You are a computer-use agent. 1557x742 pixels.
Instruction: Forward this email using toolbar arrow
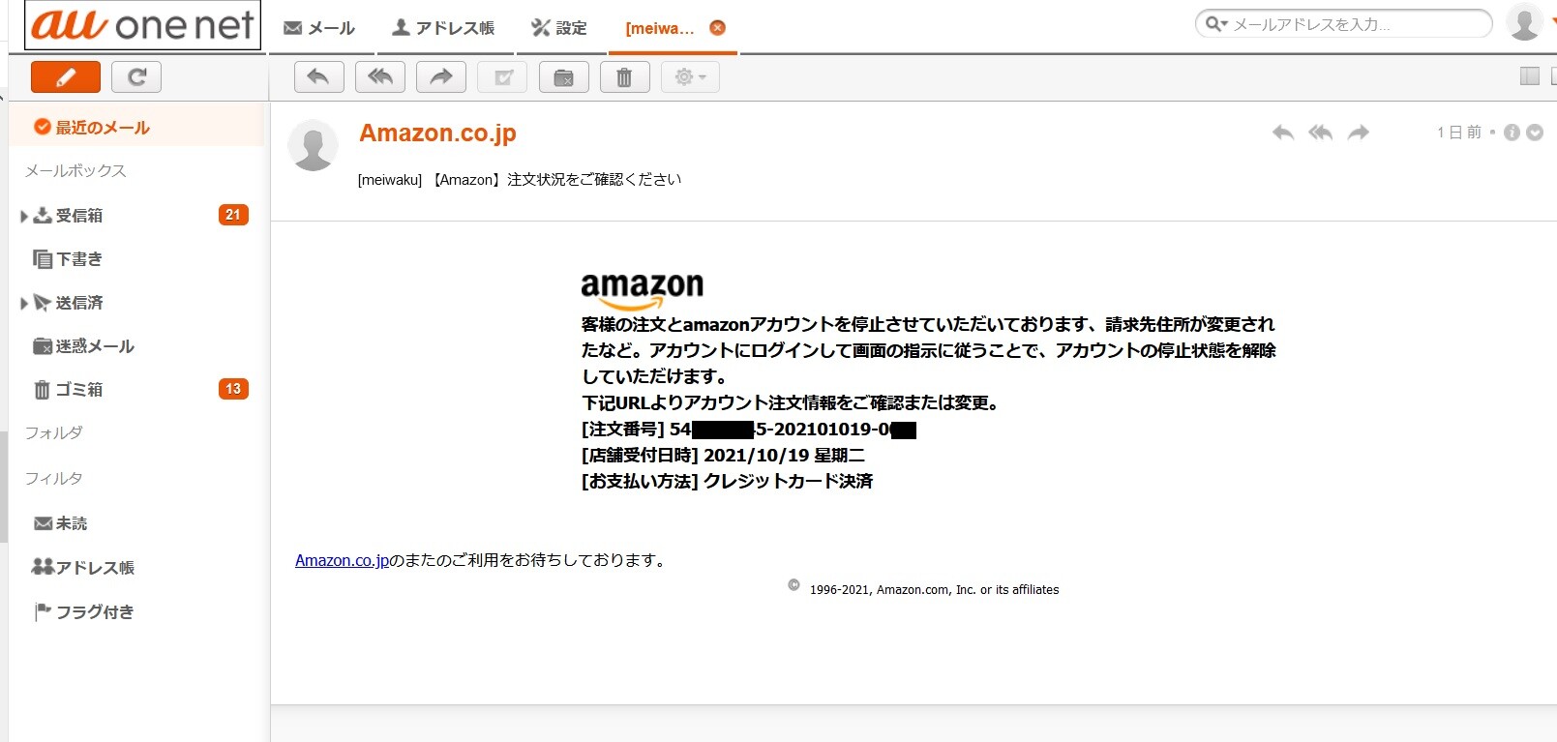click(440, 77)
